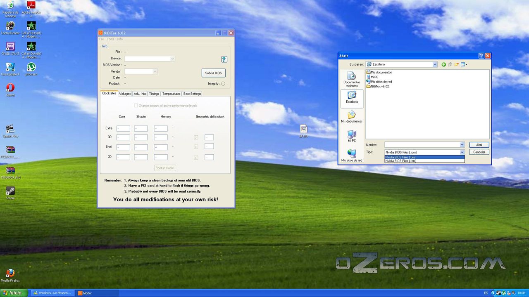This screenshot has width=529, height=297.
Task: Open the Info menu in NiBiTor
Action: (120, 39)
